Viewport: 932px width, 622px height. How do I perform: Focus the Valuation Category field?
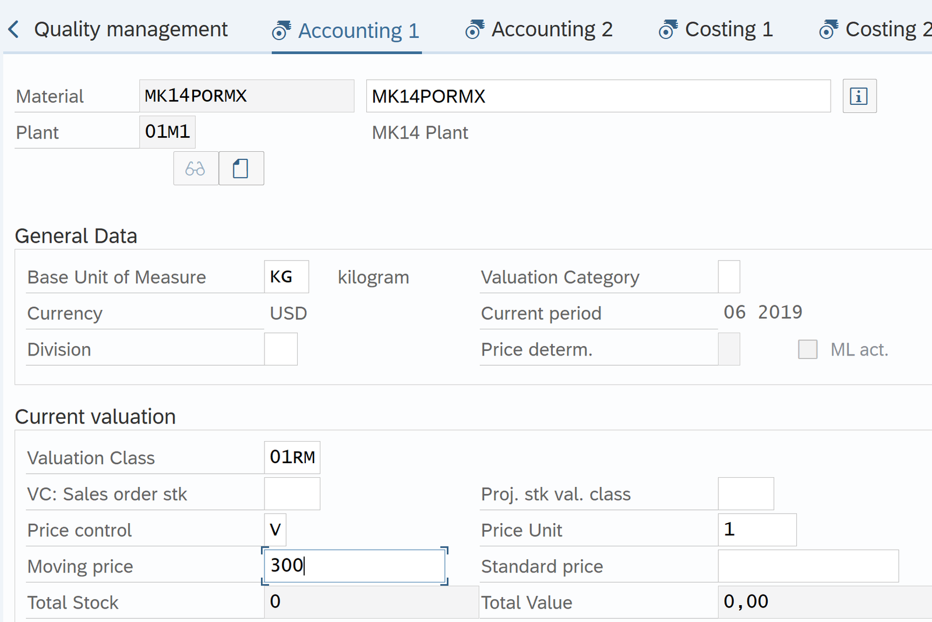pos(729,277)
